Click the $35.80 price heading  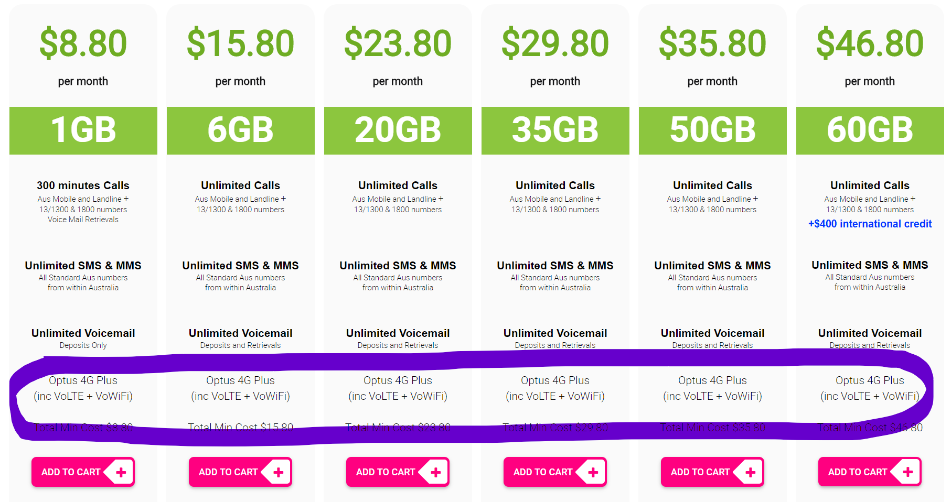coord(712,43)
